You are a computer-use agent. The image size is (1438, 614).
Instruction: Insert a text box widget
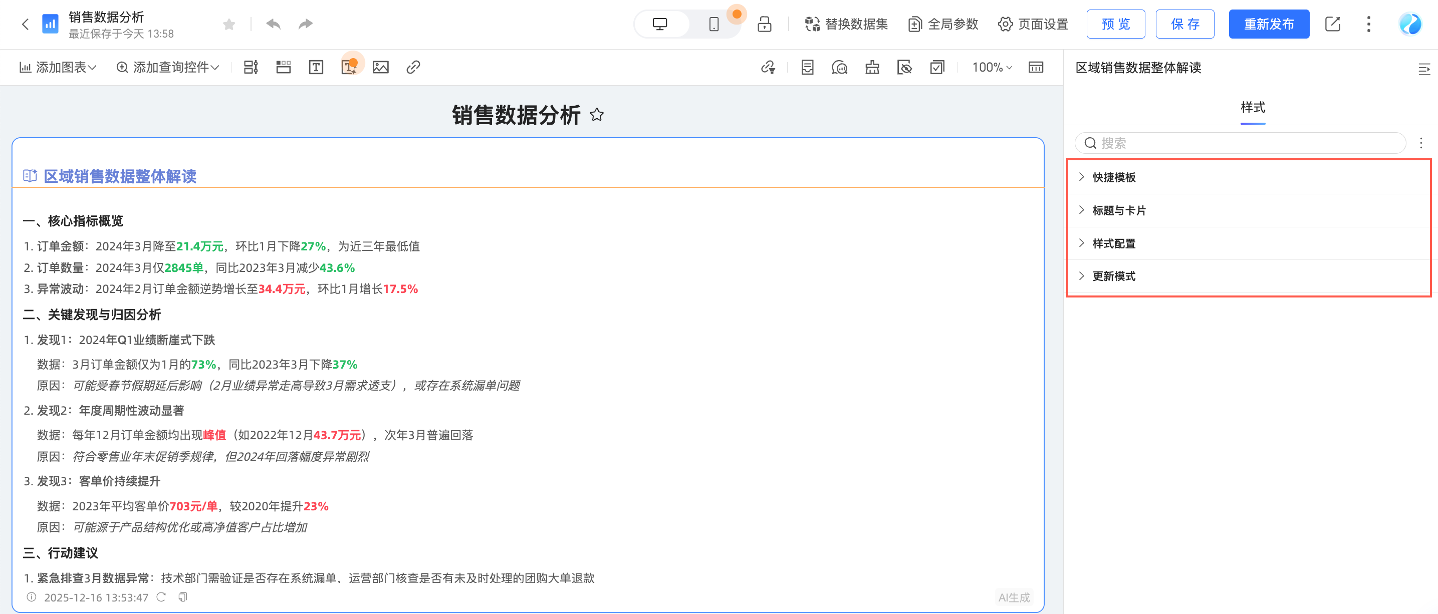(316, 68)
